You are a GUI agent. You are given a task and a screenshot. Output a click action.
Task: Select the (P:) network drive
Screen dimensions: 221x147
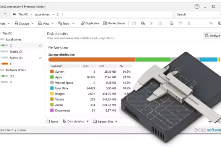click(x=12, y=76)
